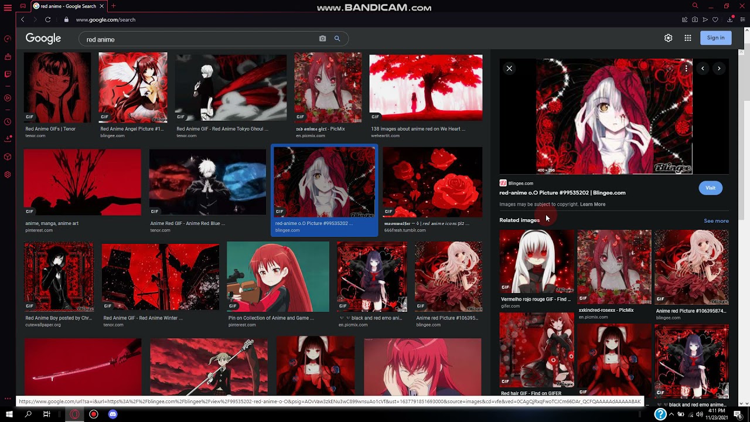
Task: Click the large Blingee preview image
Action: click(614, 116)
